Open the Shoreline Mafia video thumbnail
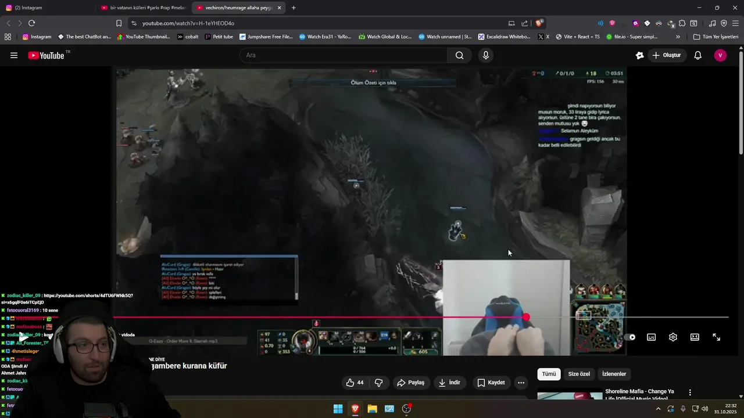744x418 pixels. [x=570, y=396]
